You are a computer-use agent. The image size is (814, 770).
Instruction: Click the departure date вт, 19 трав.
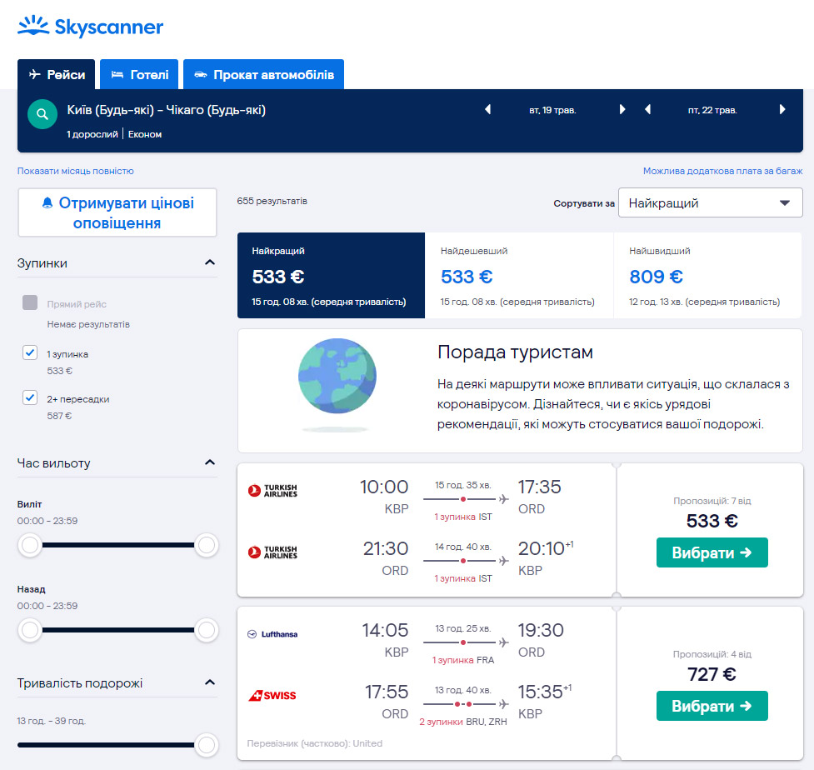coord(552,110)
